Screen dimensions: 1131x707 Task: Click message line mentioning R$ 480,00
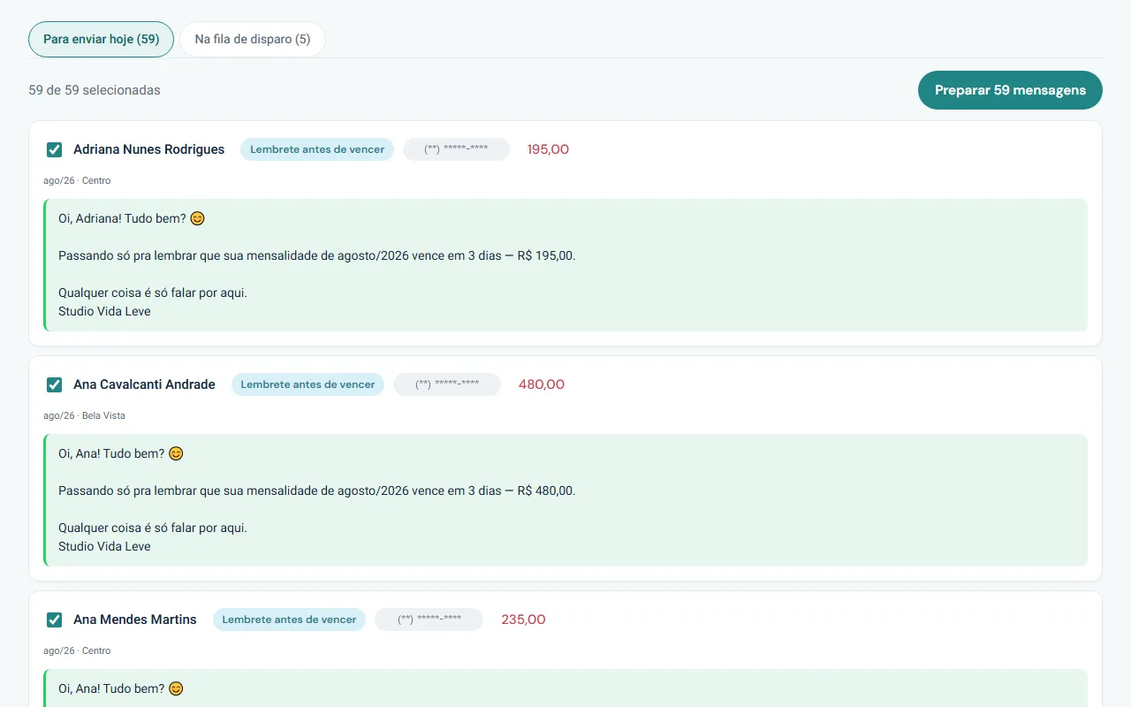(x=317, y=490)
